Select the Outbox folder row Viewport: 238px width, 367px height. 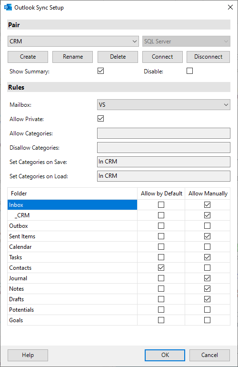point(72,226)
